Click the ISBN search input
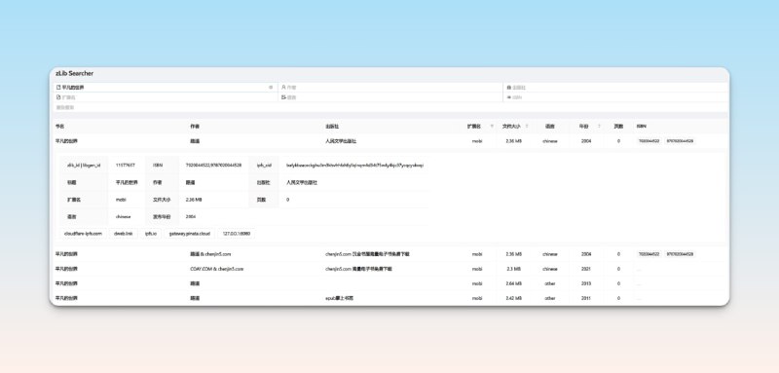 click(615, 97)
